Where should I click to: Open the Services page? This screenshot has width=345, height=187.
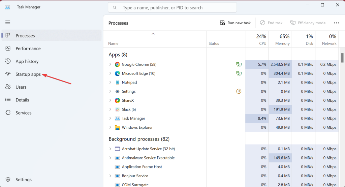pos(24,113)
